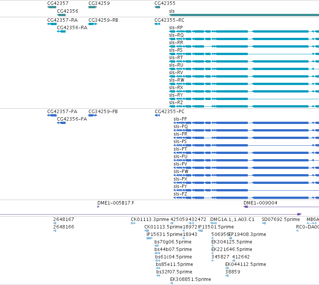Select the sls-RQ transcript
Viewport: 319px width, 285px height.
(244, 39)
